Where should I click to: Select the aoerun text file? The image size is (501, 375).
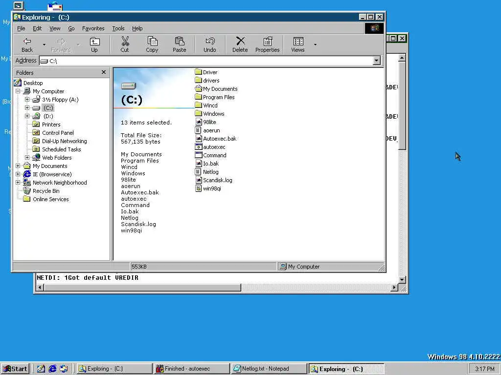[x=207, y=130]
